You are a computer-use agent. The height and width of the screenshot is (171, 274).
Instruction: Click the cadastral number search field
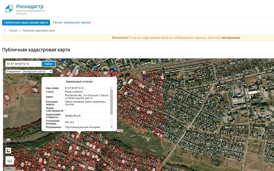pos(23,64)
